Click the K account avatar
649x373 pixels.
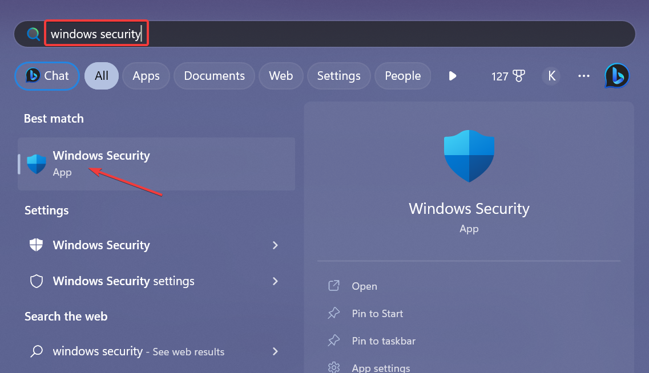pos(551,75)
